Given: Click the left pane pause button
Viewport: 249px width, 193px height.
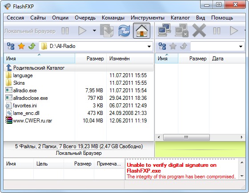Looking at the screenshot, I should click(x=65, y=31).
